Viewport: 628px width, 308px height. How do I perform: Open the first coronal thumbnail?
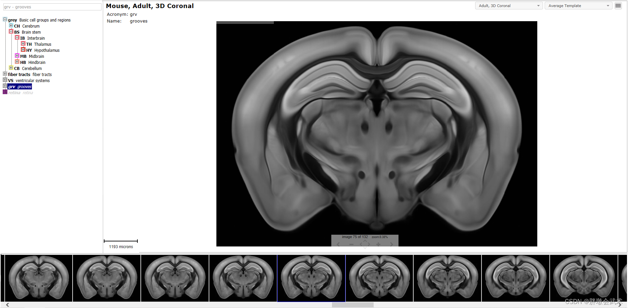tap(39, 278)
